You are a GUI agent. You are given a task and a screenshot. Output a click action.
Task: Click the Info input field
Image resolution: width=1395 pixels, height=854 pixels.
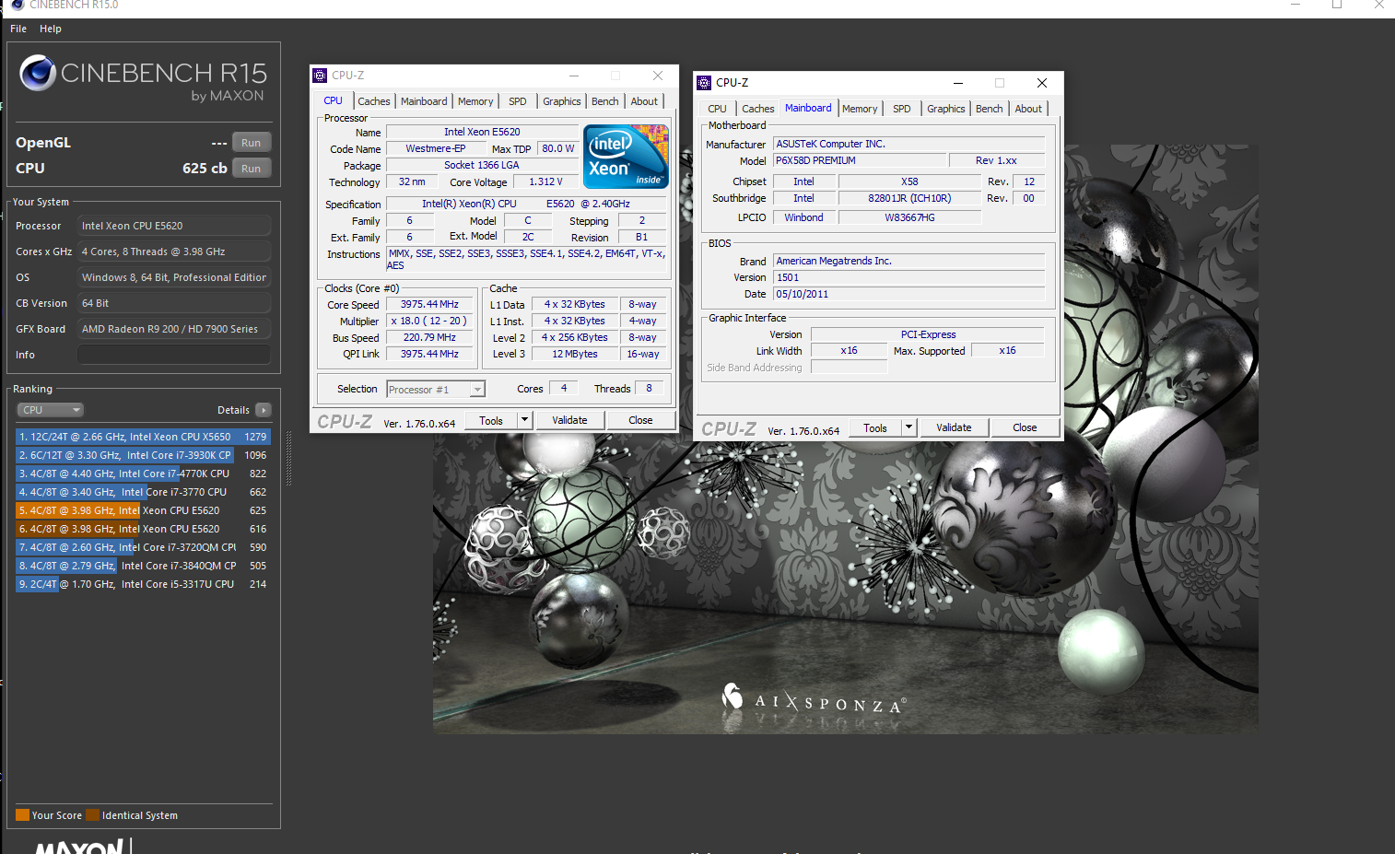174,355
